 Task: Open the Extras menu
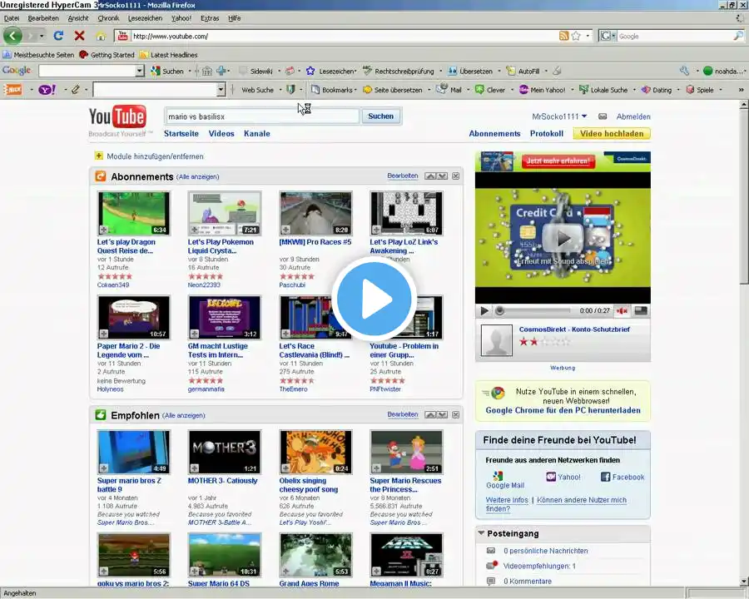click(210, 18)
